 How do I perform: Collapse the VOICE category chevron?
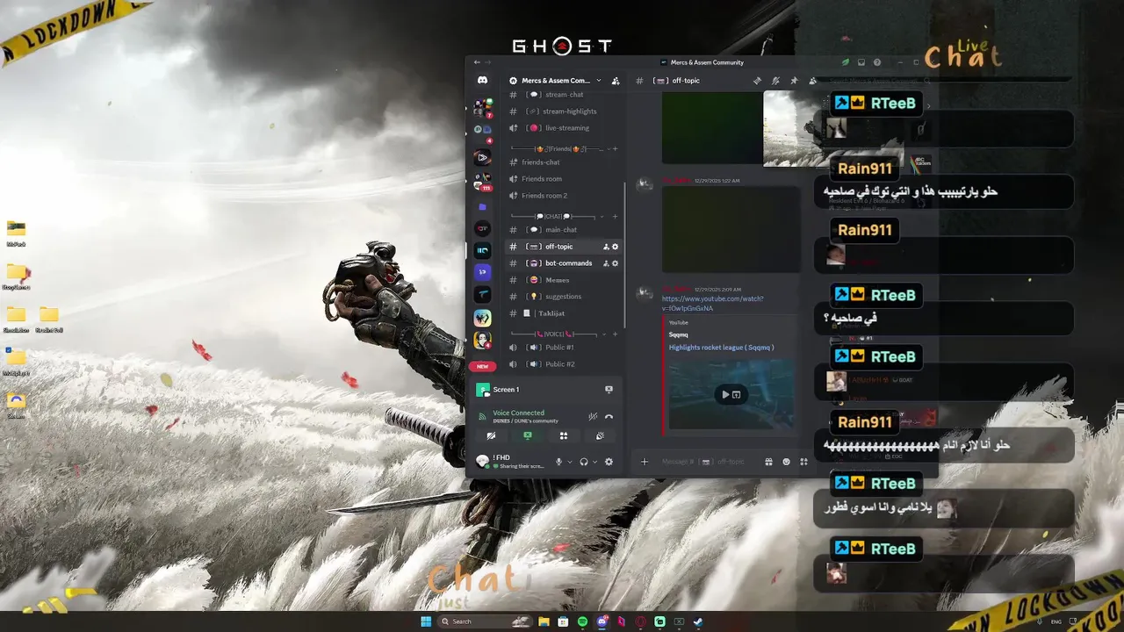point(605,334)
